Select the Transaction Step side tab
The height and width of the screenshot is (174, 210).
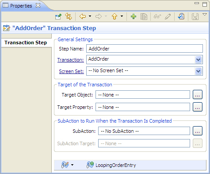point(26,43)
